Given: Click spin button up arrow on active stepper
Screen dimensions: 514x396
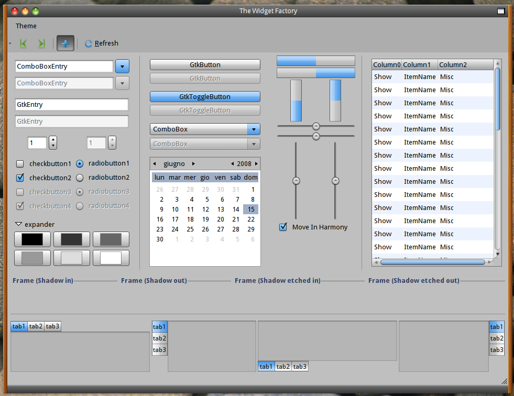Looking at the screenshot, I should [53, 140].
